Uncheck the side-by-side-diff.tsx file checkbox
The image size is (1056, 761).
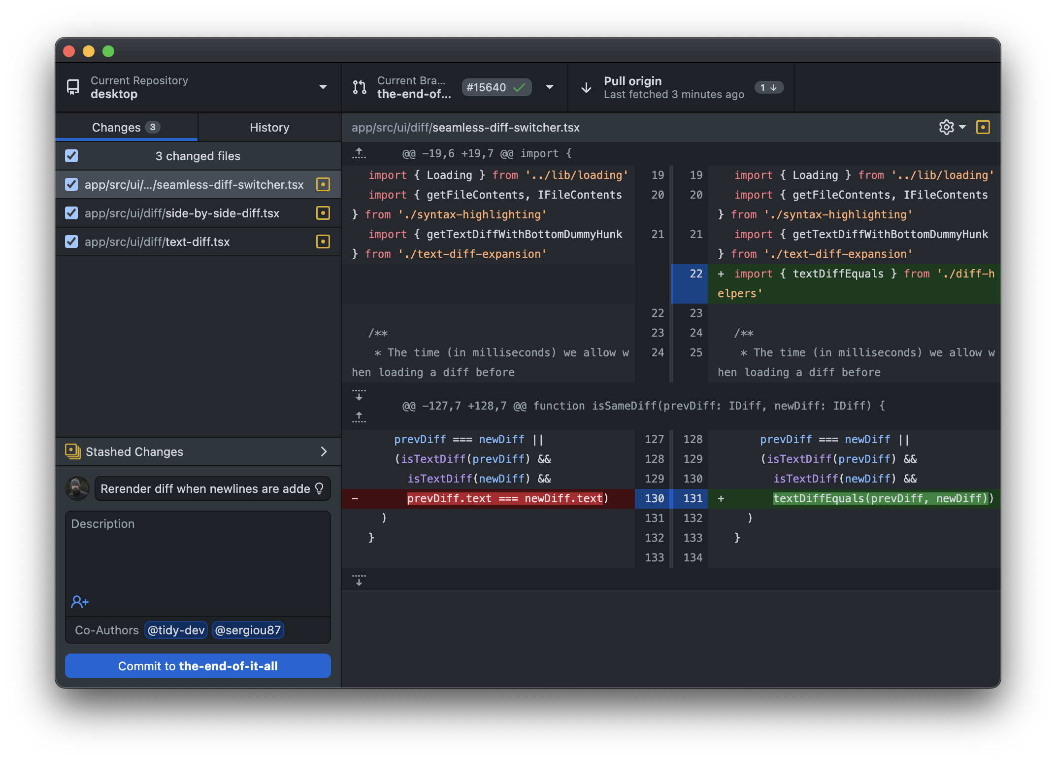(71, 213)
